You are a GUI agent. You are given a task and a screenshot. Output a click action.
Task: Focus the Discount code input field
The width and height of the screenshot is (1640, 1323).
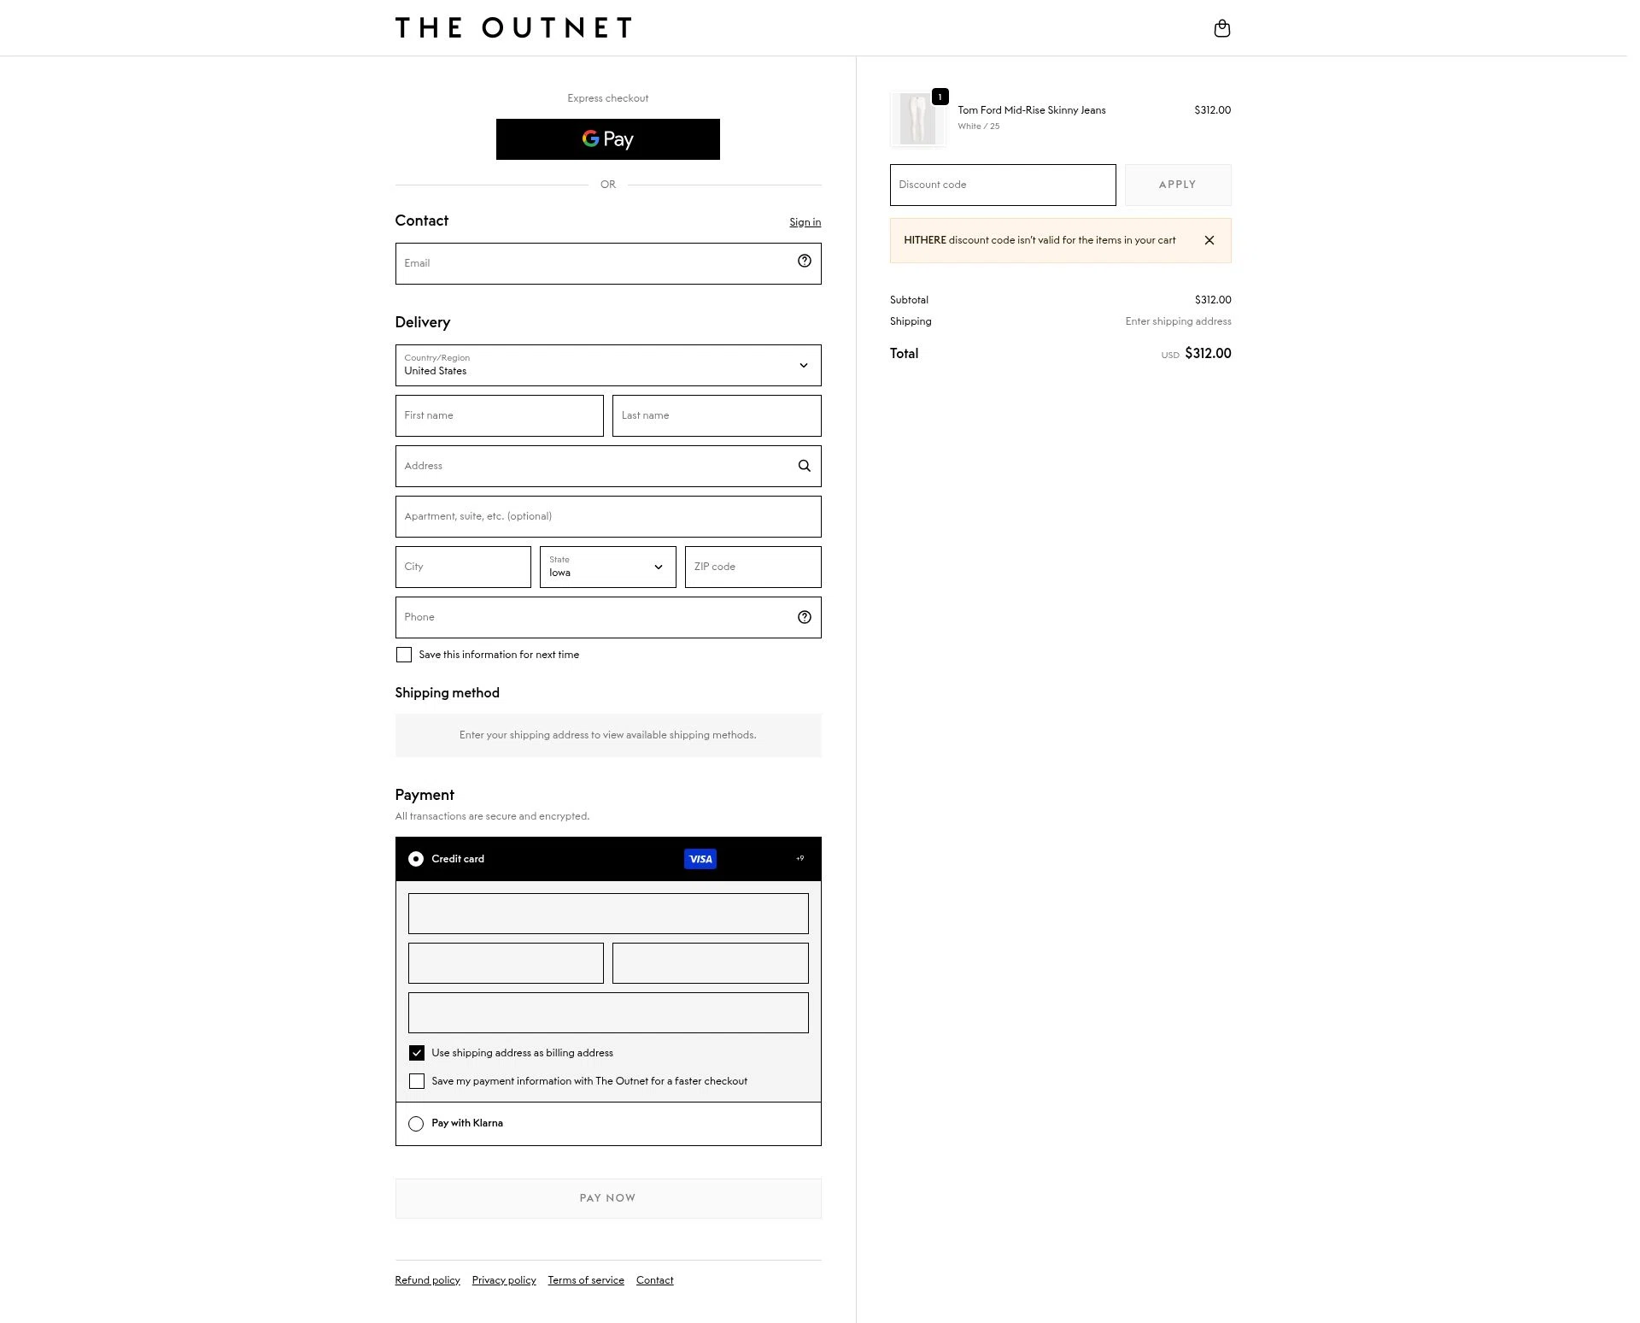pyautogui.click(x=1002, y=185)
